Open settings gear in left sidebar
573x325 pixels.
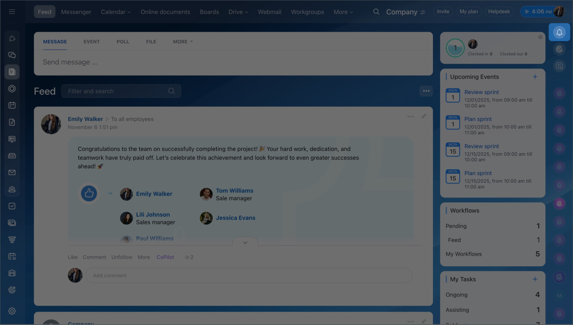click(x=12, y=311)
